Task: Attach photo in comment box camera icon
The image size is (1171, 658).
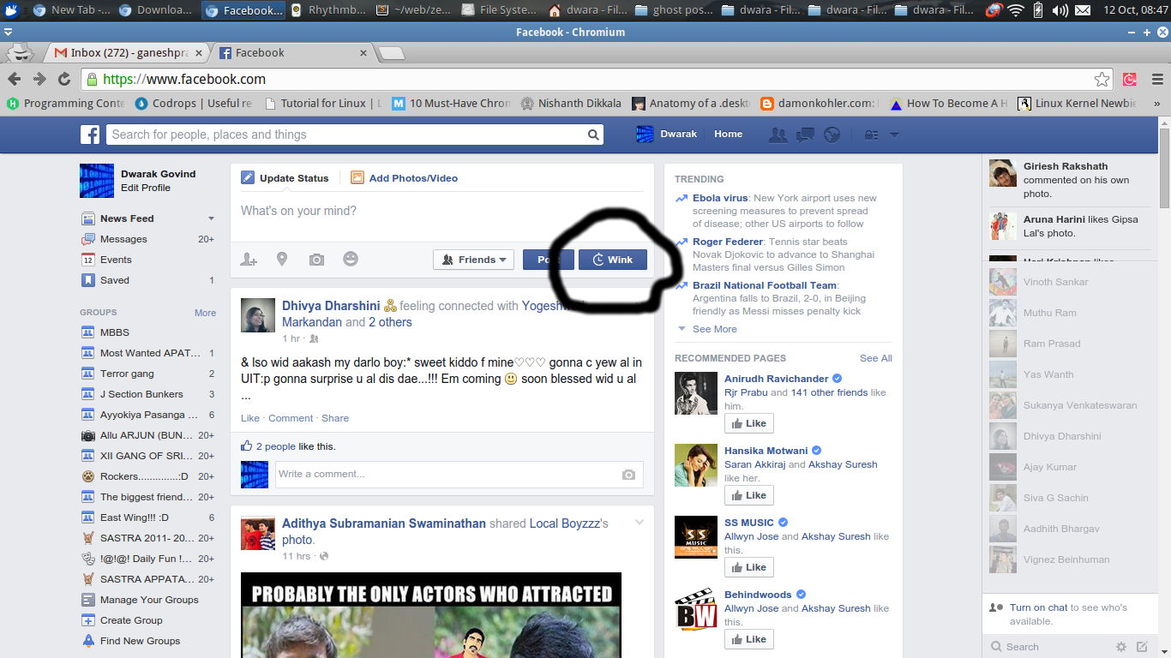Action: pos(628,474)
